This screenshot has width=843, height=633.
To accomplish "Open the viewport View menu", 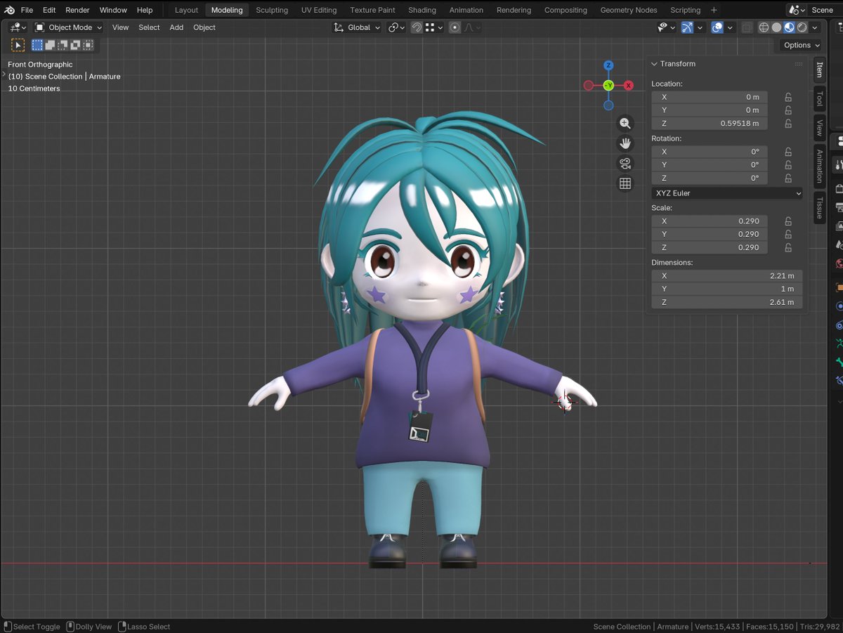I will click(x=121, y=27).
